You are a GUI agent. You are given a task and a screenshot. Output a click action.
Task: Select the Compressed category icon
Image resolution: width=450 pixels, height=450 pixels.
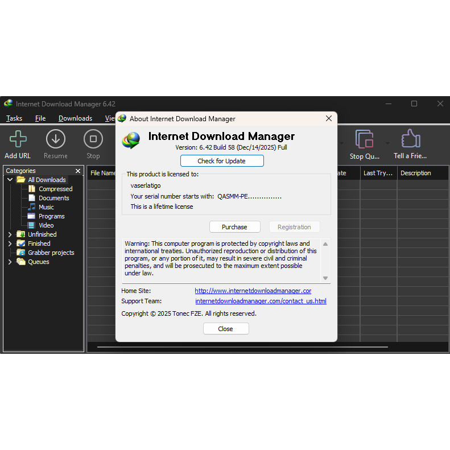[x=32, y=189]
